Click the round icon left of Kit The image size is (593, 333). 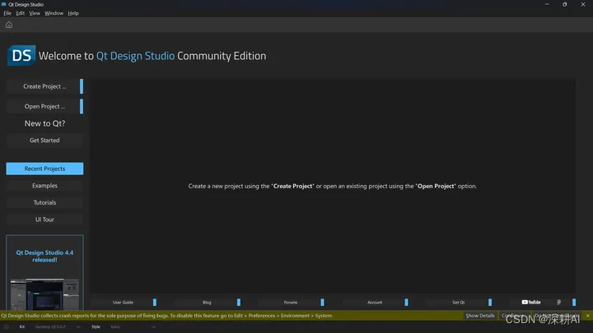(7, 327)
